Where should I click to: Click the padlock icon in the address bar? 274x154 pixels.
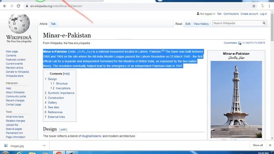coord(27,6)
